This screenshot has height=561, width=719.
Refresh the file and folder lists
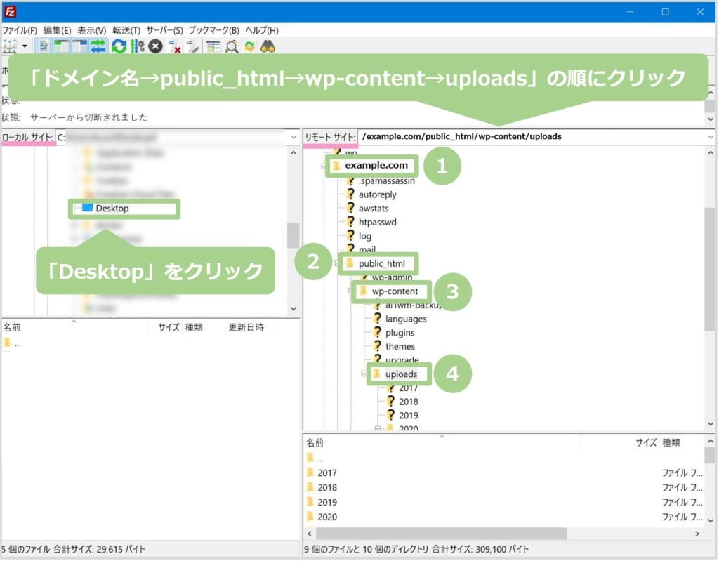click(x=119, y=46)
